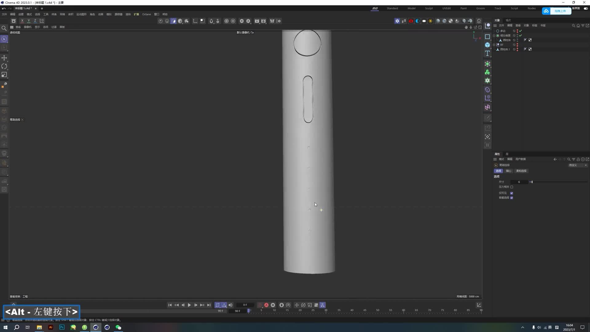Open viewport hamburger menu

(12, 27)
